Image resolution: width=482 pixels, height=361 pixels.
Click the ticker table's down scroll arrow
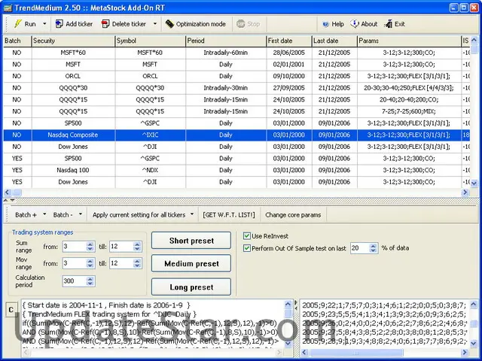pyautogui.click(x=474, y=184)
